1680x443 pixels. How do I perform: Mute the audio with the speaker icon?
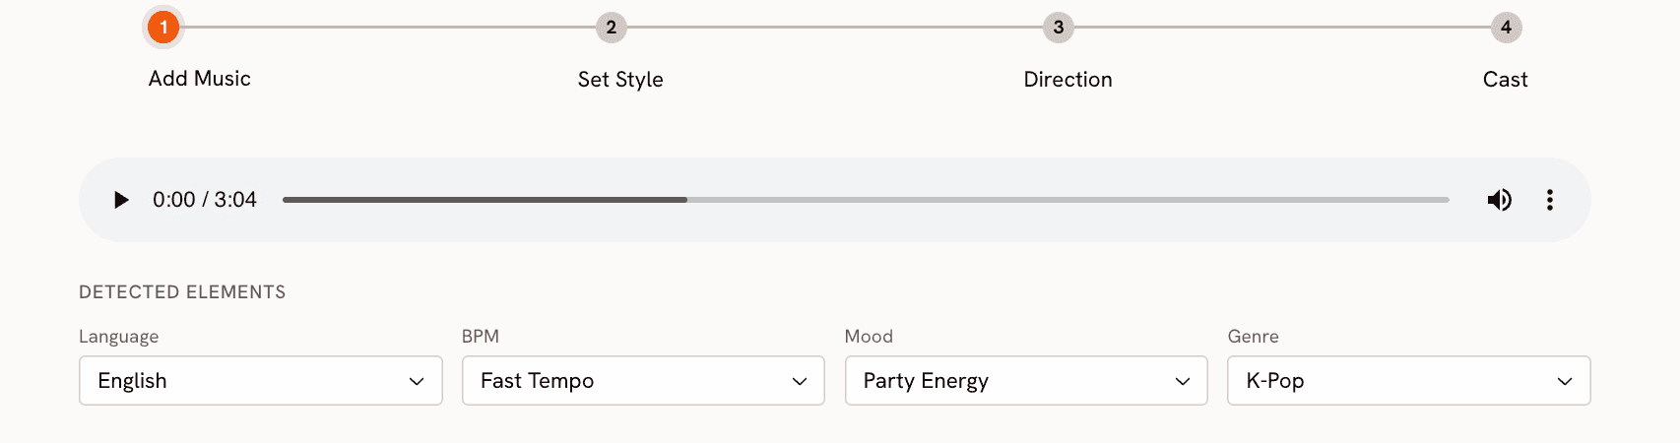pos(1499,200)
